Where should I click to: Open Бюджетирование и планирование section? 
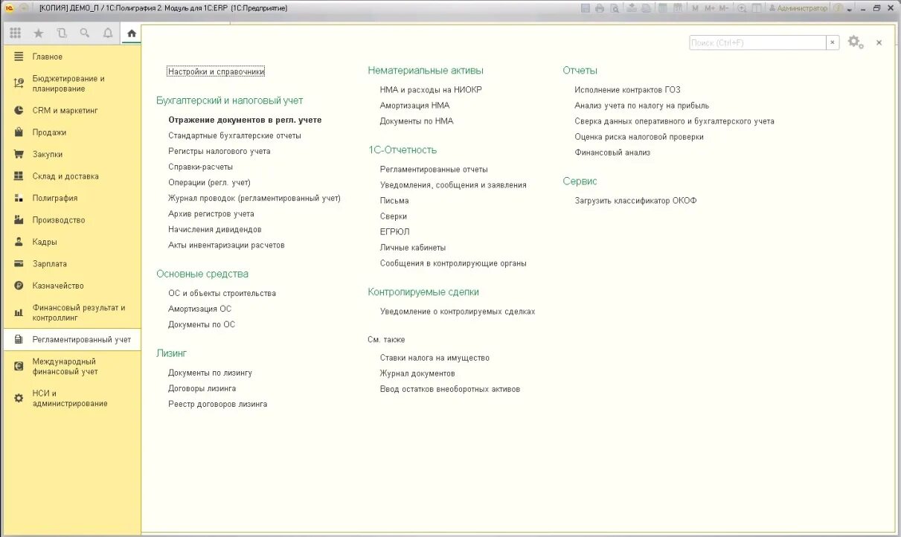tap(71, 83)
